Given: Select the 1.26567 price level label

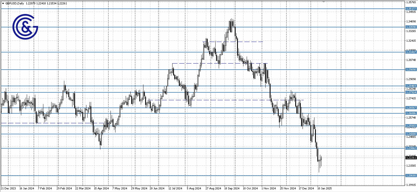Looking at the screenshot, I should (411, 108).
